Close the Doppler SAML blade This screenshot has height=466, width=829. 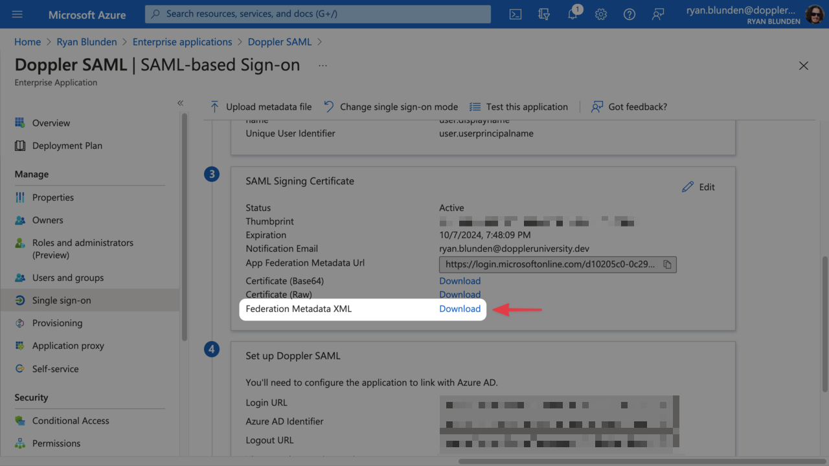pyautogui.click(x=804, y=65)
